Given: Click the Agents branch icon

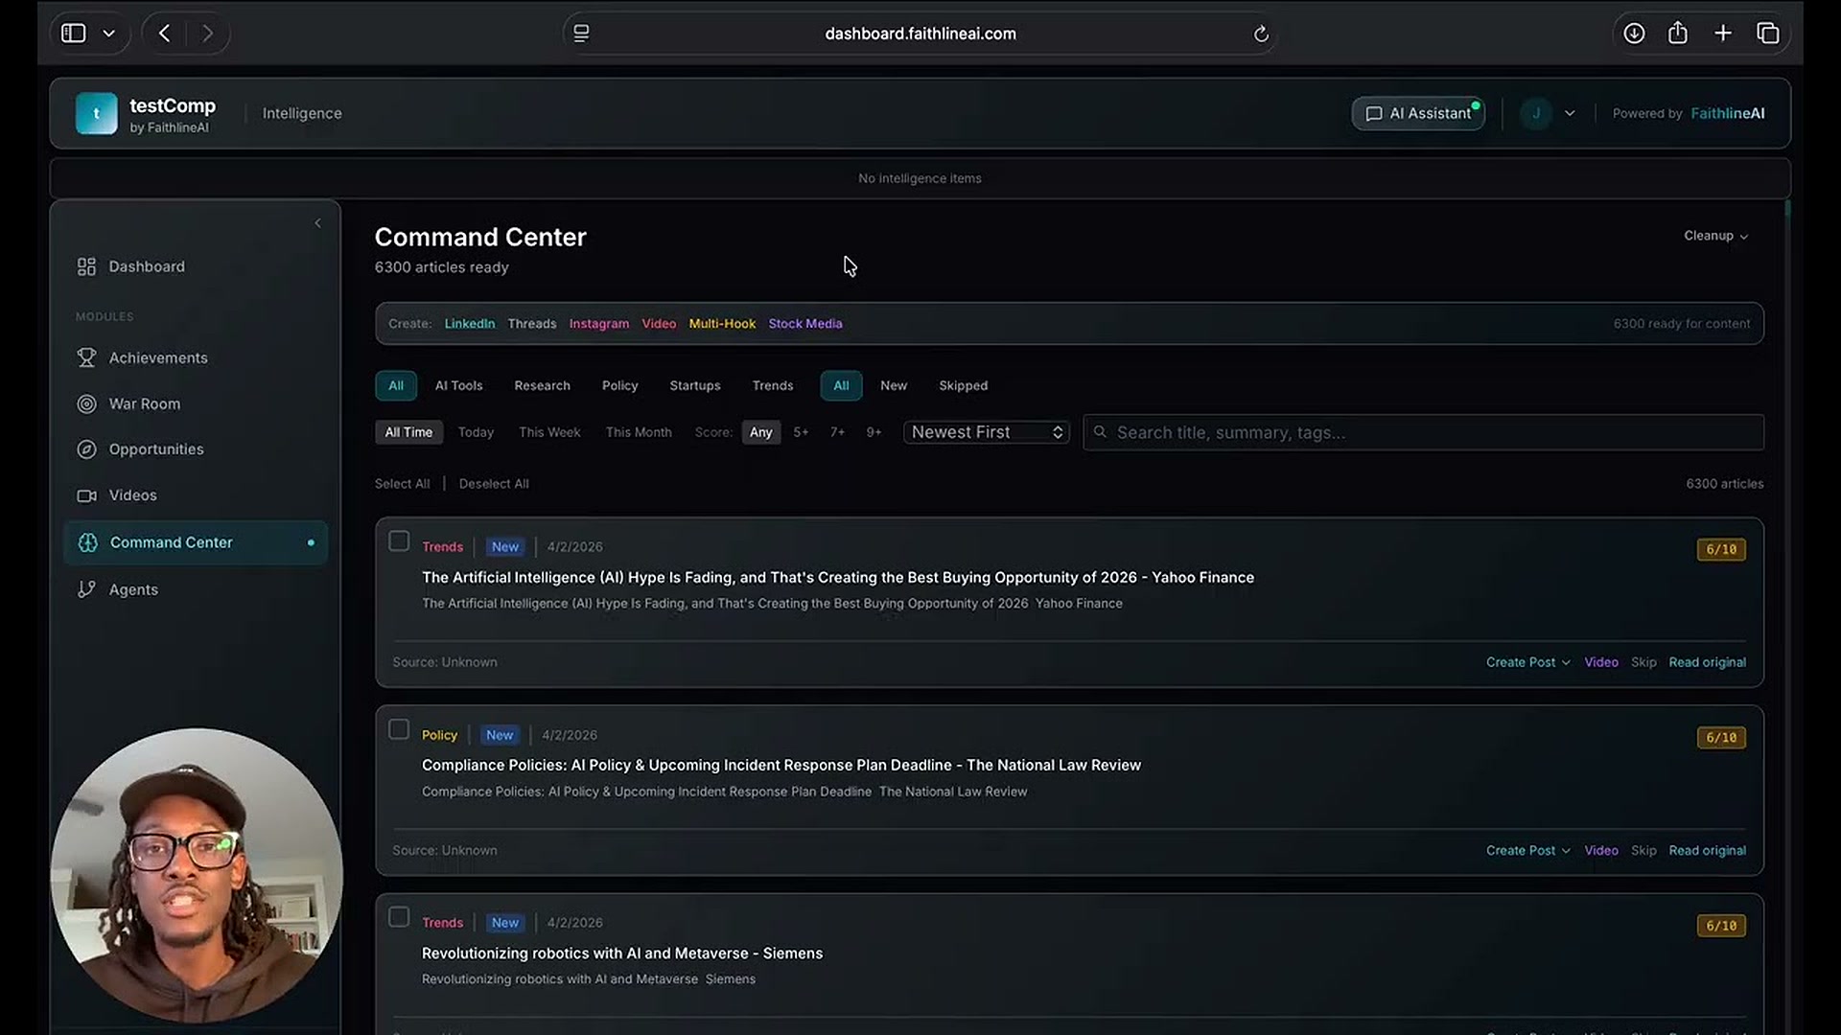Looking at the screenshot, I should 86,589.
